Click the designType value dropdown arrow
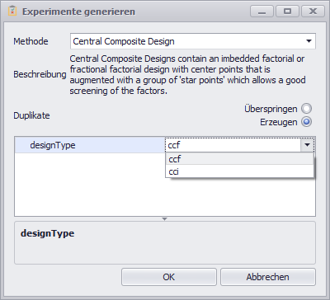 click(307, 145)
